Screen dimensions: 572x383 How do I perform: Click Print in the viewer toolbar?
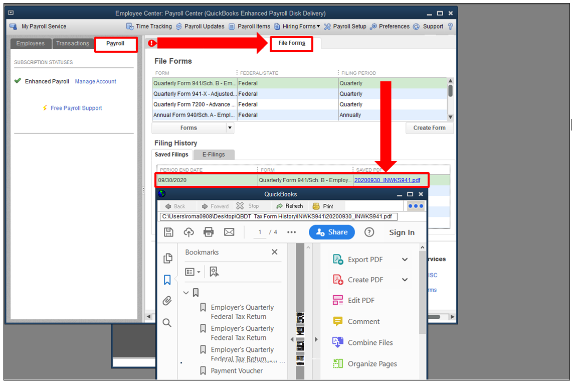[323, 206]
